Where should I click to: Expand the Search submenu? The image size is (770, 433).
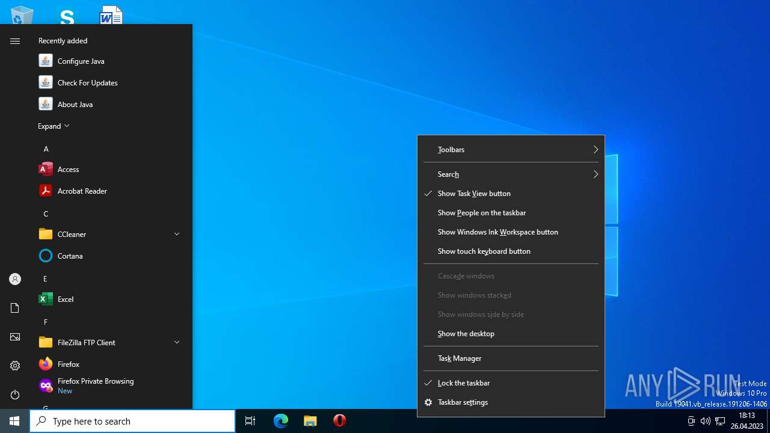[511, 174]
